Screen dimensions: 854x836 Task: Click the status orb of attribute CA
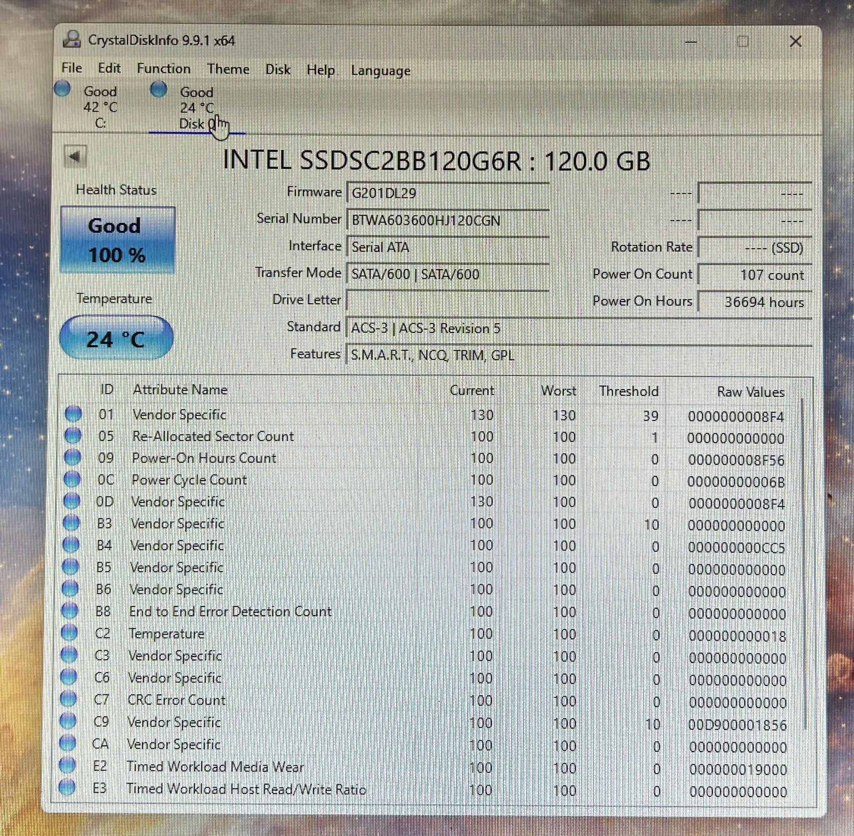pos(67,743)
